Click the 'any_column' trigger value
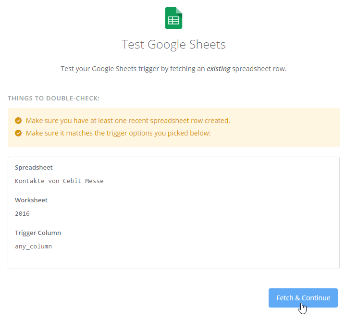Screen dimensions: 345x321 (x=34, y=247)
